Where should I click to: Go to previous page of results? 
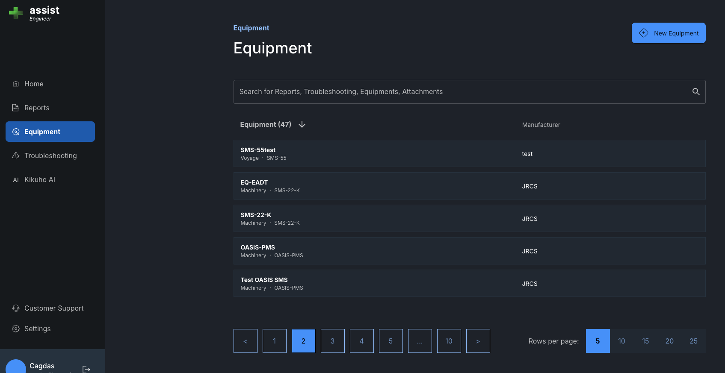(x=246, y=341)
